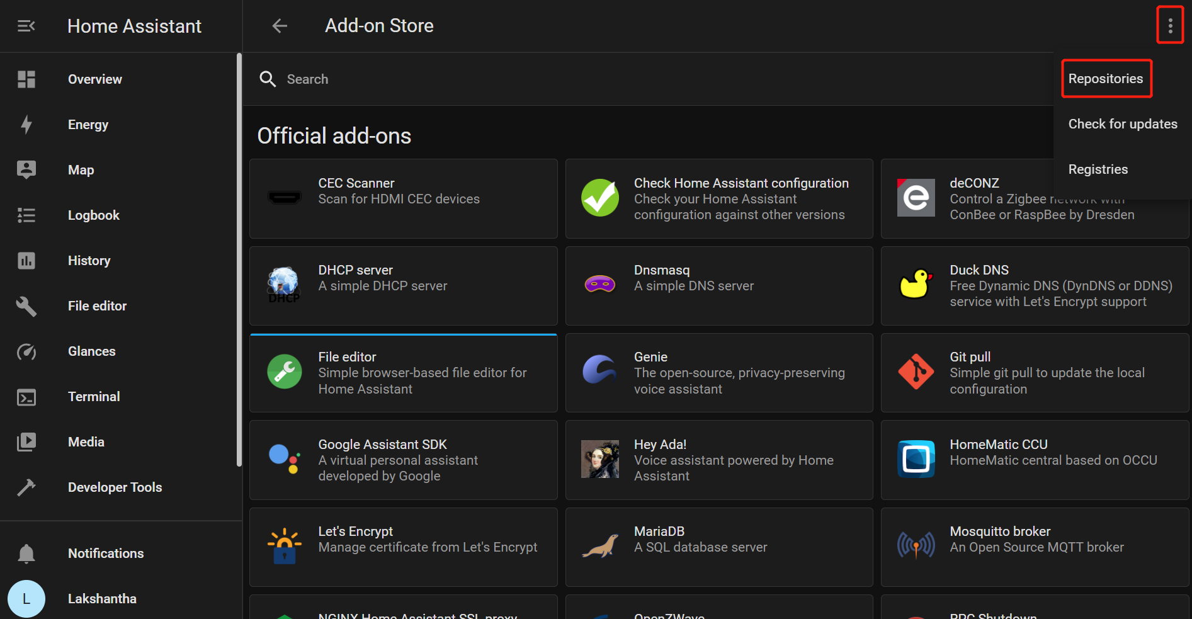The image size is (1192, 619).
Task: Collapse the sidebar menu icon
Action: [26, 26]
